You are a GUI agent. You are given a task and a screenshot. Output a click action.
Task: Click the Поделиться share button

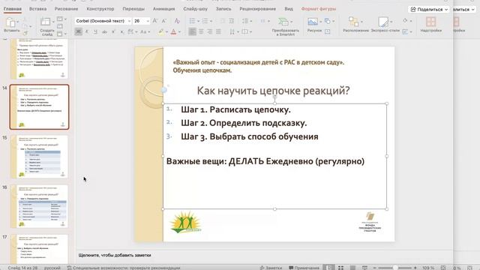tap(429, 10)
